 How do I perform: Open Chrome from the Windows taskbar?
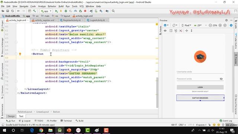point(41,130)
